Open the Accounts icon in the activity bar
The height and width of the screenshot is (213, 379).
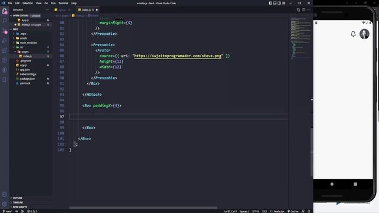4,195
